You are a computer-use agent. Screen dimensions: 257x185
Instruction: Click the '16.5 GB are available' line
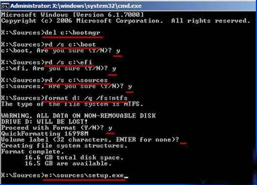pyautogui.click(x=68, y=163)
